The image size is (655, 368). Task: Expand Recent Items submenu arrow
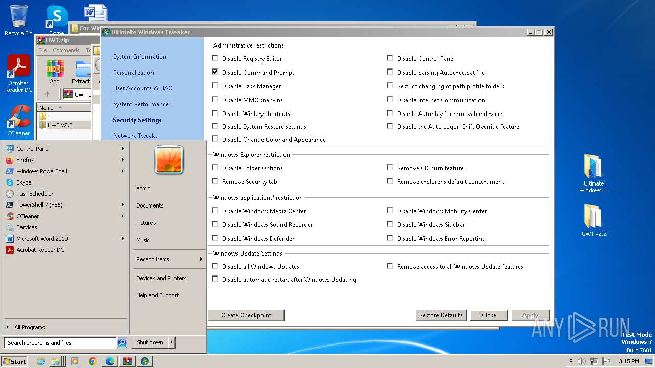(x=201, y=259)
